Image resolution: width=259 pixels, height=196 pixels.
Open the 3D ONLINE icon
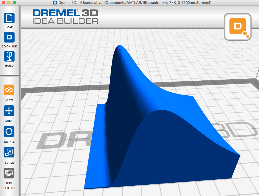coord(9,37)
